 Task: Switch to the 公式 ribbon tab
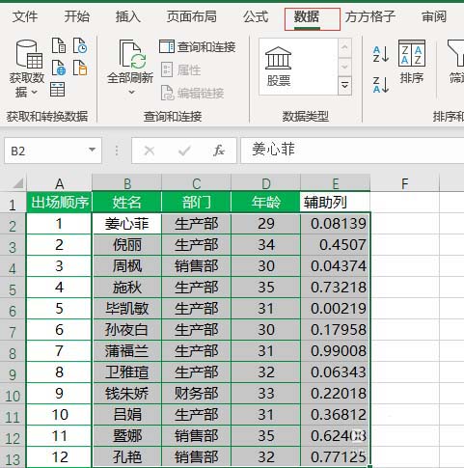256,16
